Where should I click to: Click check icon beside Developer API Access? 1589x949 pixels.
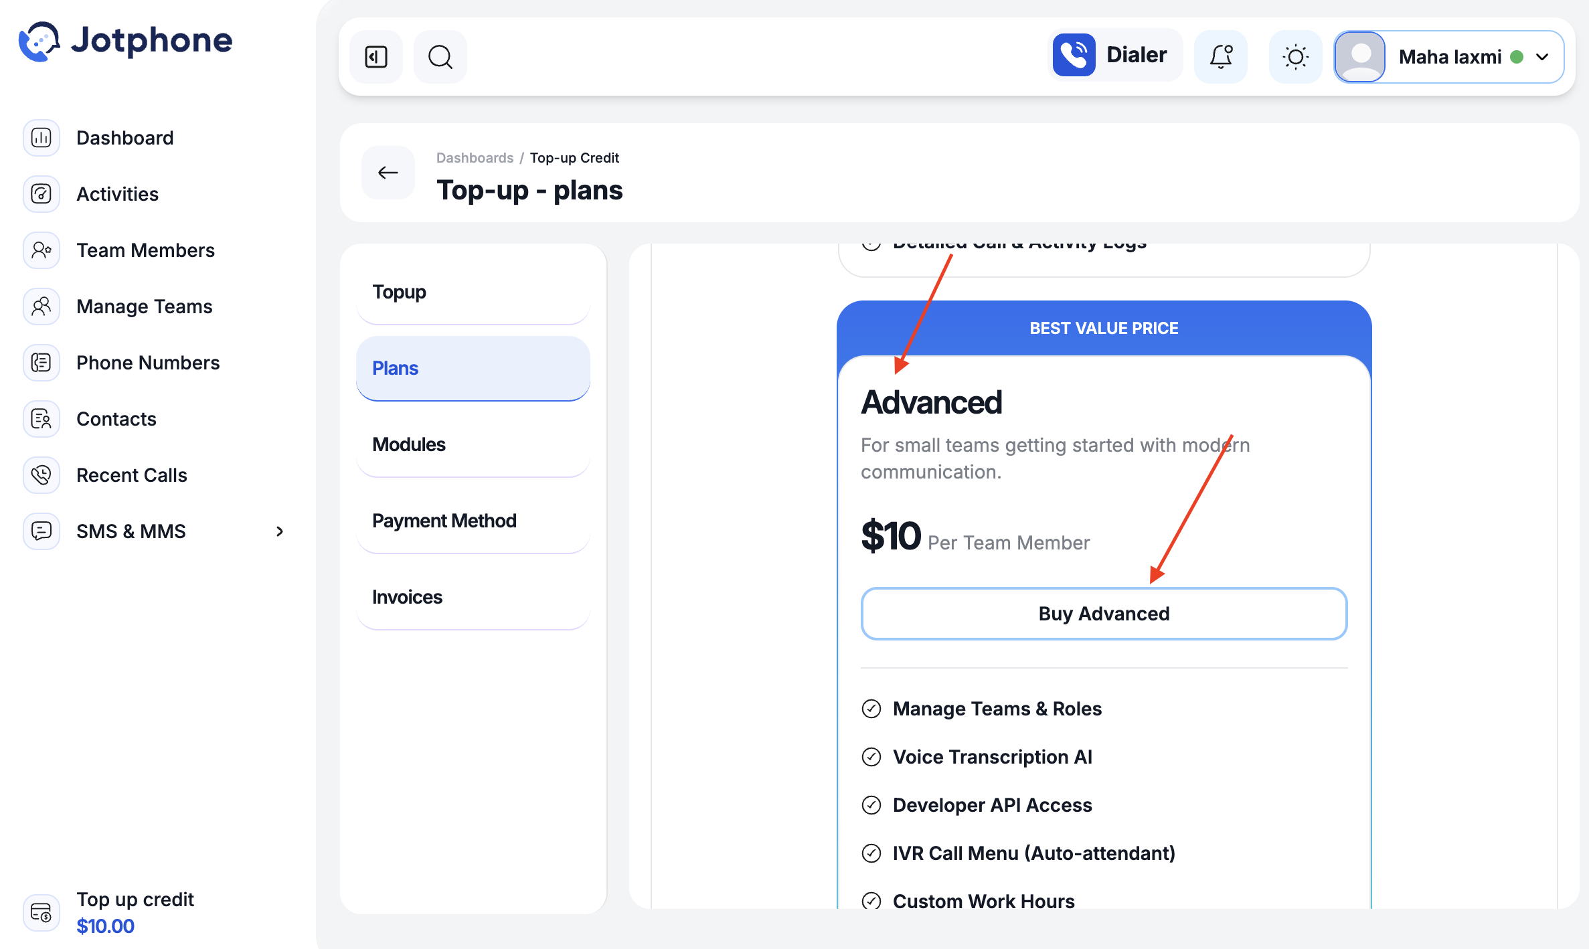[871, 805]
